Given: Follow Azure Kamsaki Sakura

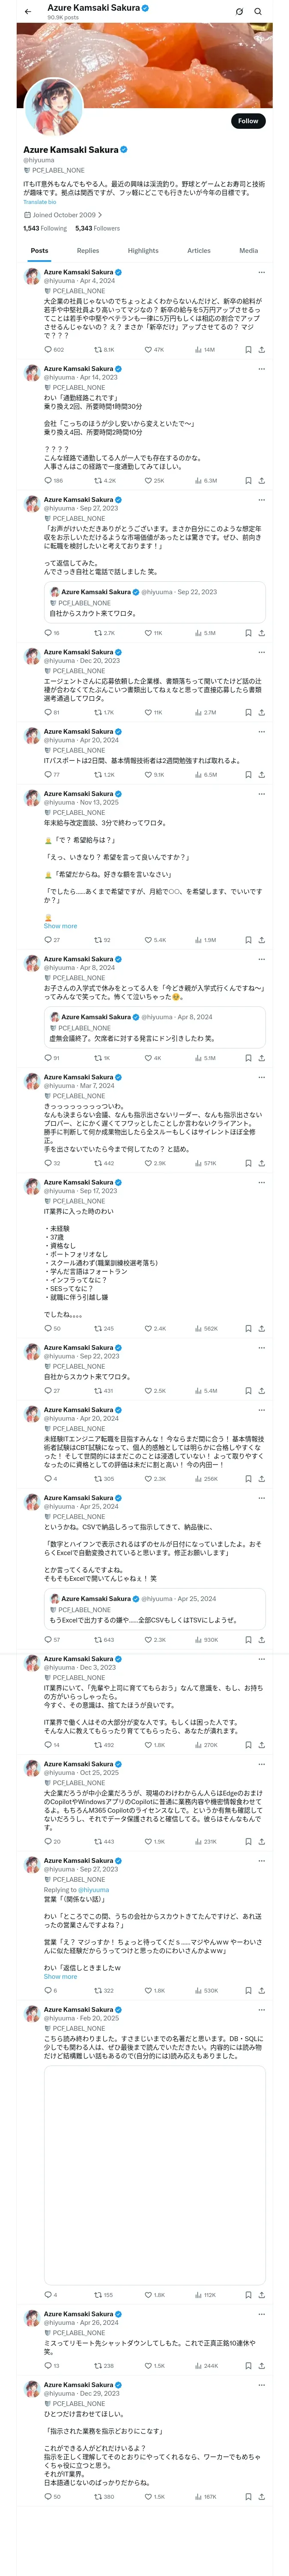Looking at the screenshot, I should pyautogui.click(x=247, y=121).
